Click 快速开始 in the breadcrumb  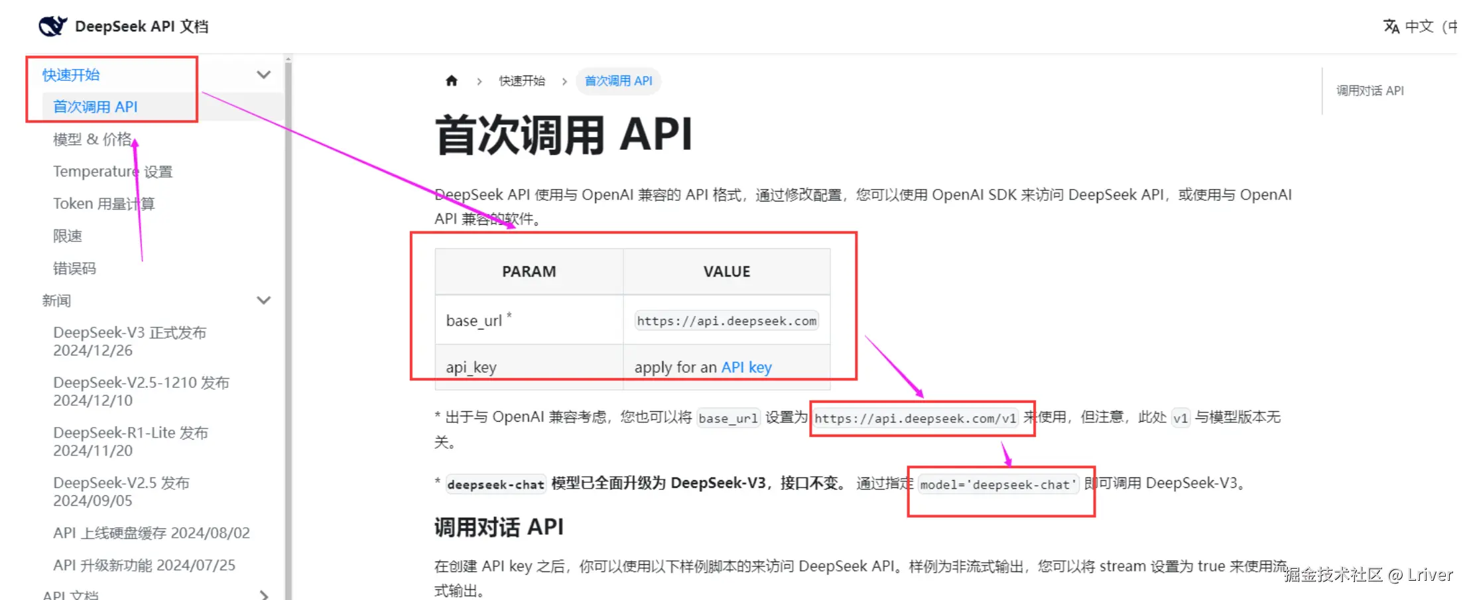(x=522, y=81)
